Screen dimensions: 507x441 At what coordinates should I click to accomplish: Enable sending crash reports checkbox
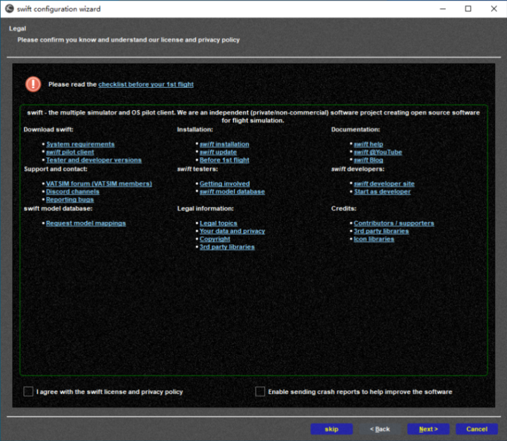(x=260, y=392)
